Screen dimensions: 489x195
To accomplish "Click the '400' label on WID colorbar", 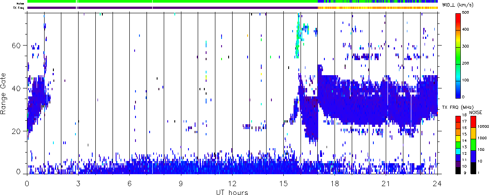I will (x=465, y=29).
